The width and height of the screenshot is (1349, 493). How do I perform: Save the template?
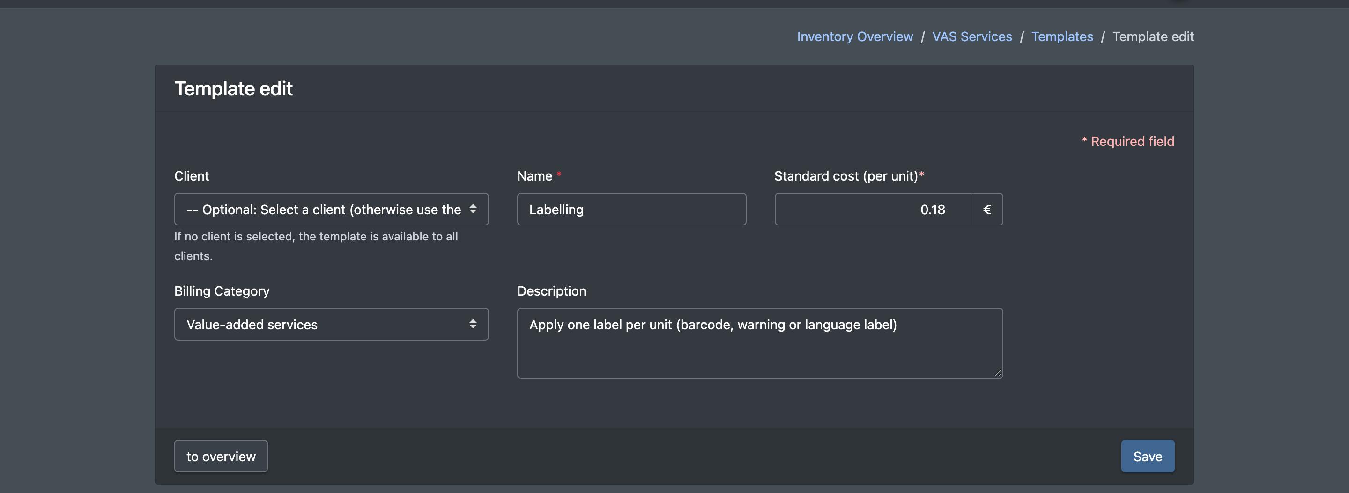pyautogui.click(x=1148, y=456)
